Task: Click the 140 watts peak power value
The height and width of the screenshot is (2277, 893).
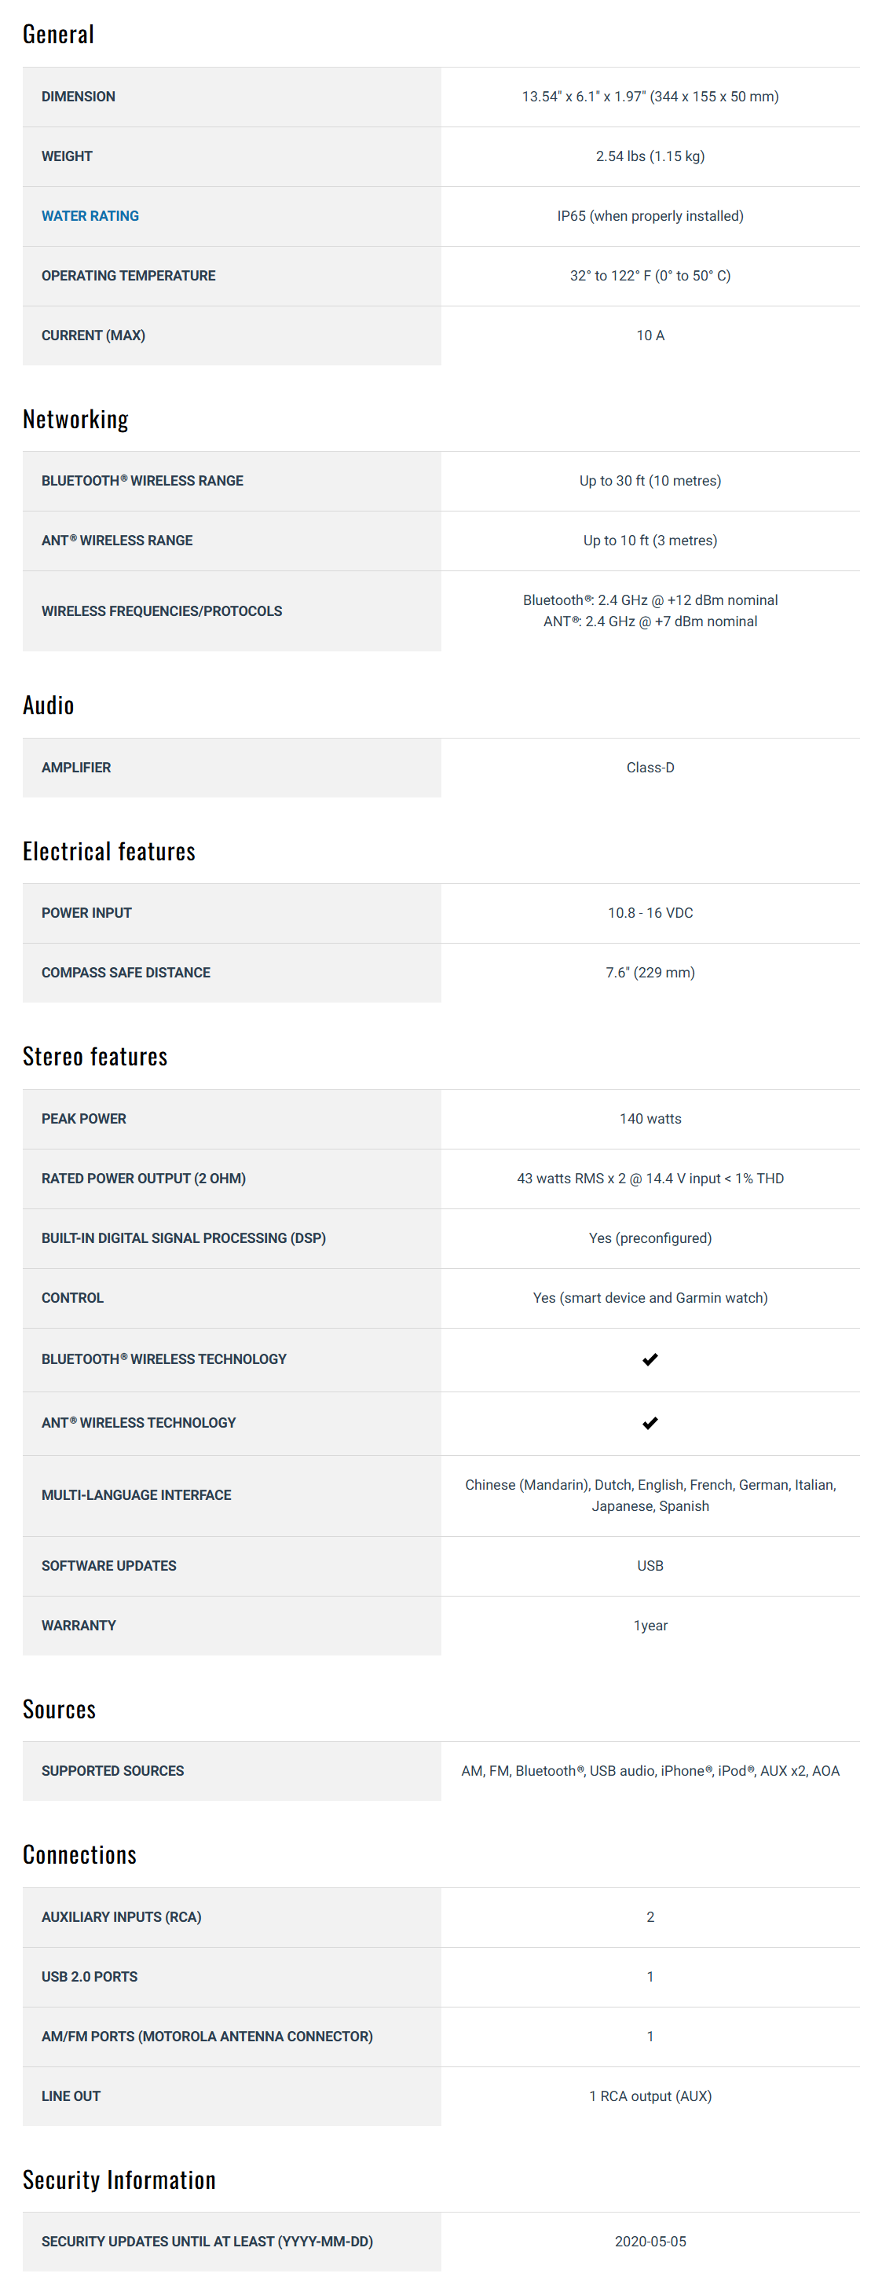Action: 650,1118
